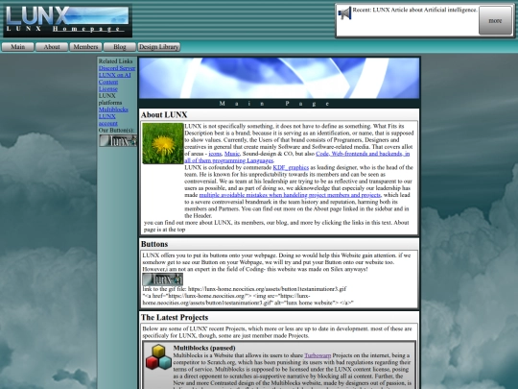
Task: Click the 'Main Page' banner caption
Action: (275, 104)
